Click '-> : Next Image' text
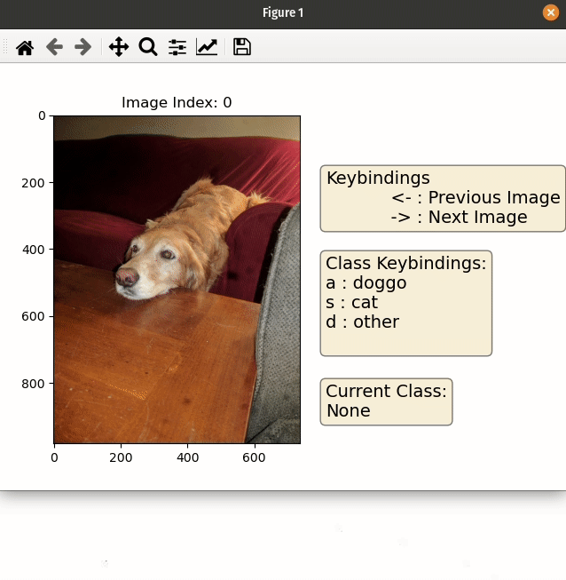The image size is (566, 580). (459, 217)
